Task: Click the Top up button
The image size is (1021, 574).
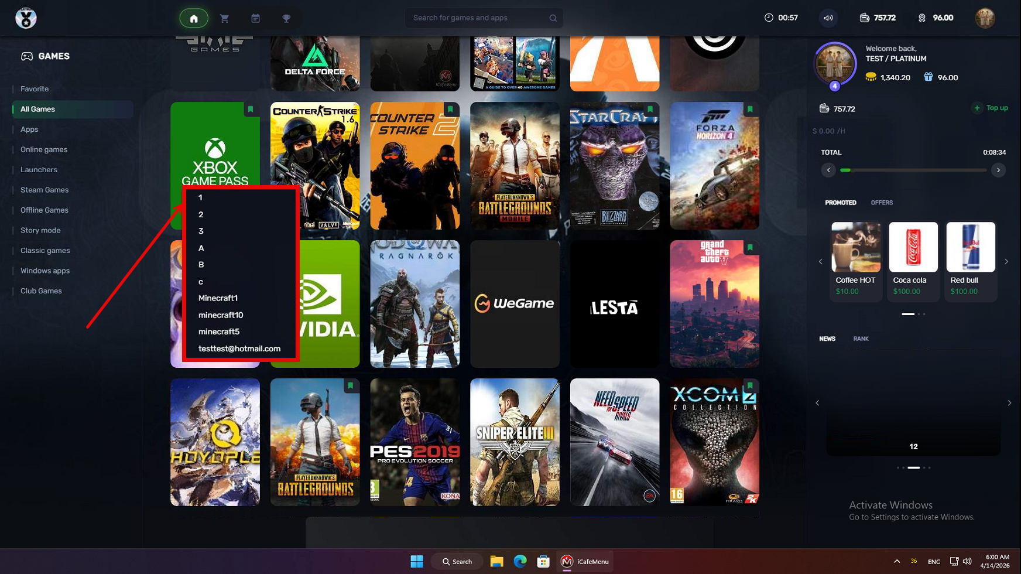Action: [x=991, y=108]
